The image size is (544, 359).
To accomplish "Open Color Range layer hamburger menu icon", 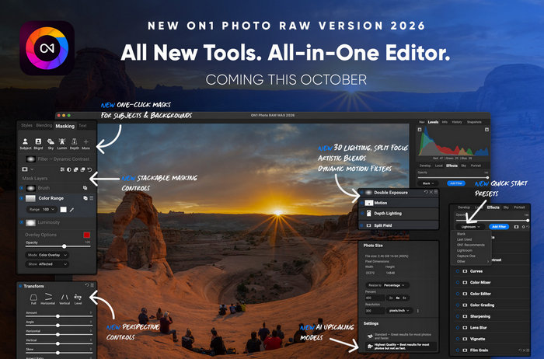I will (92, 198).
